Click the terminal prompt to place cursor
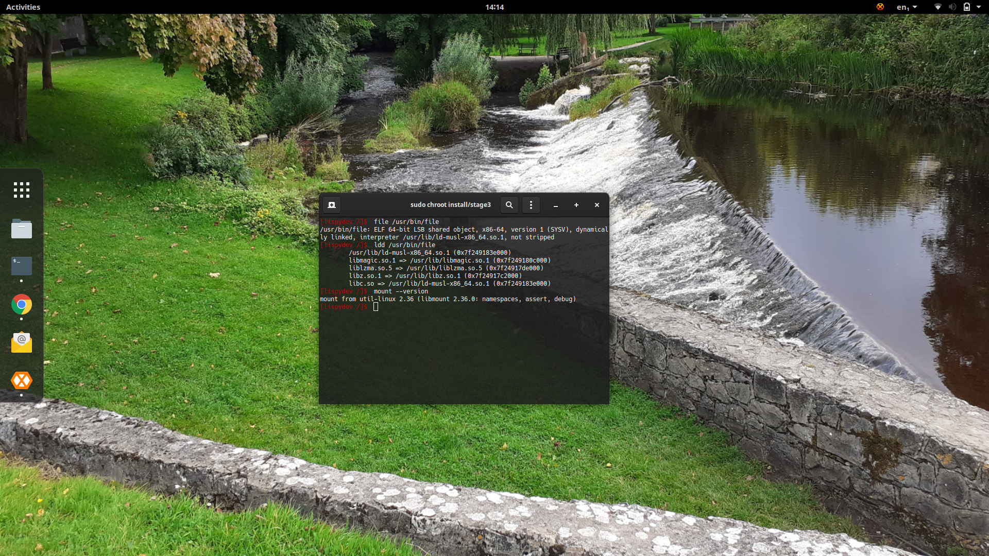 pyautogui.click(x=377, y=307)
